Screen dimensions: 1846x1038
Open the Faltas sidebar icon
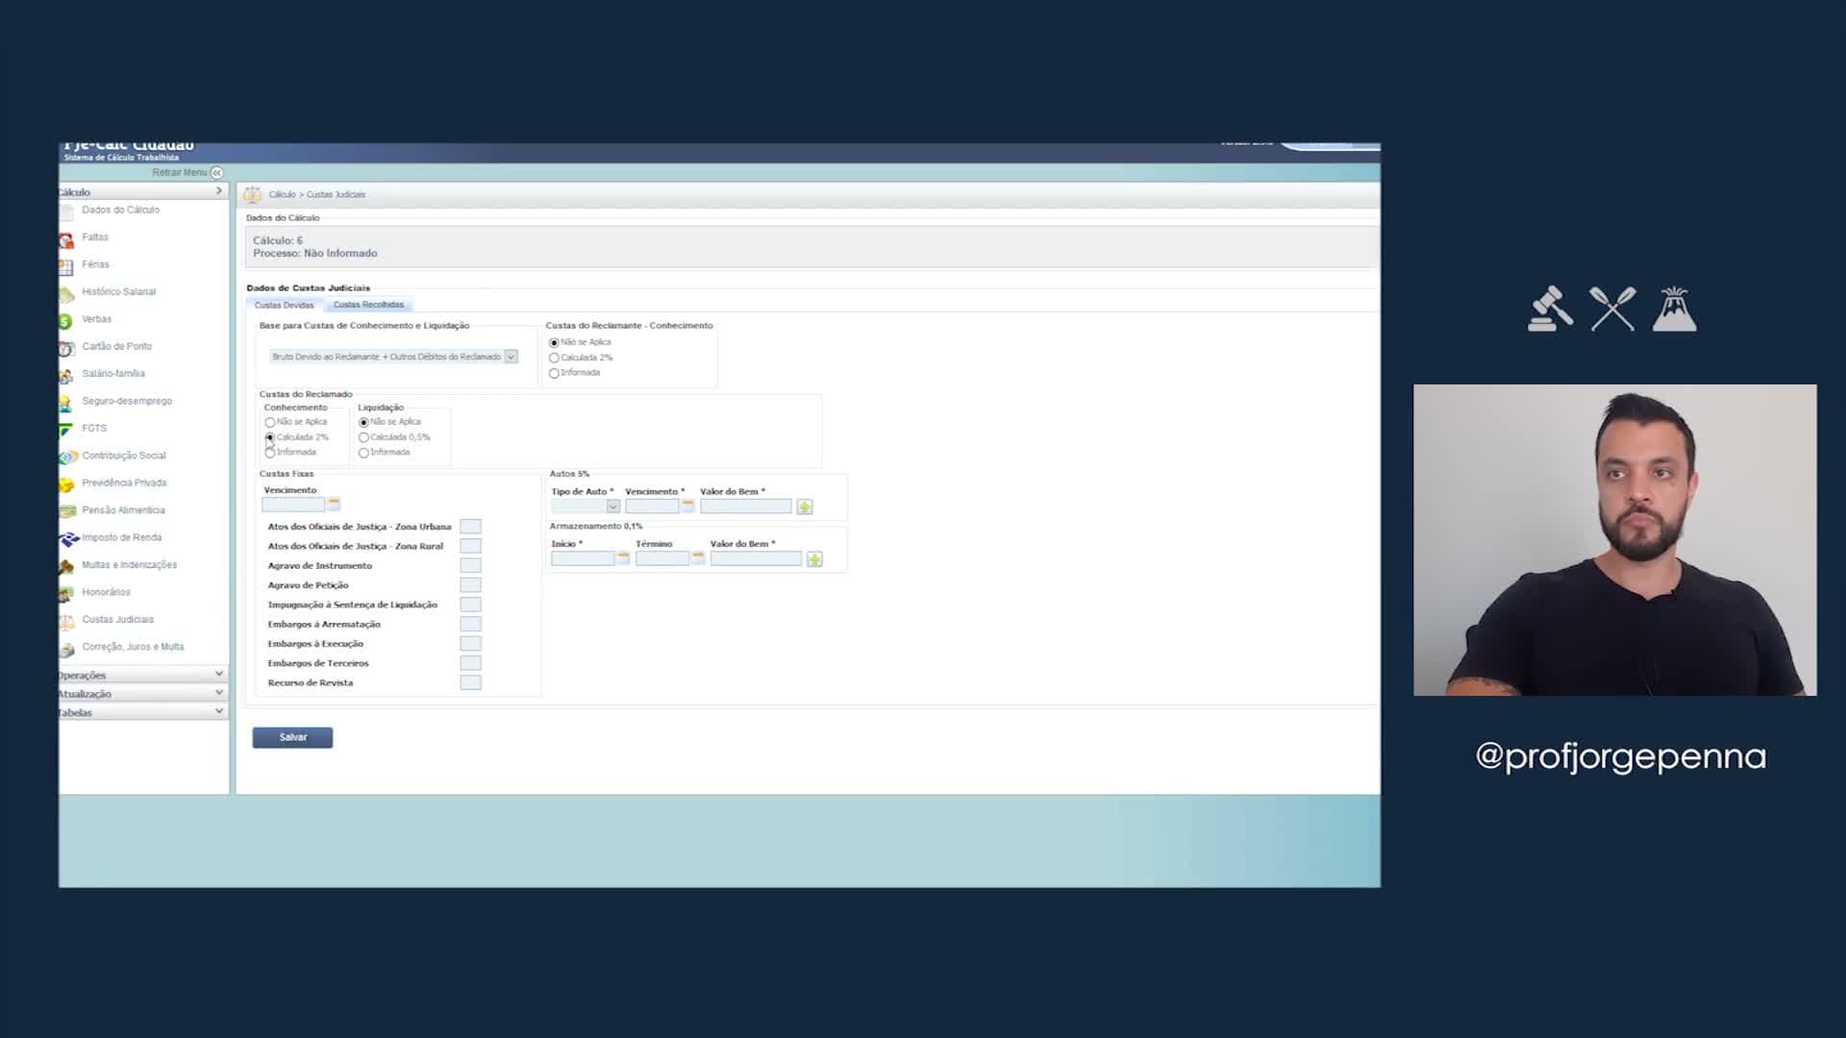pyautogui.click(x=66, y=239)
